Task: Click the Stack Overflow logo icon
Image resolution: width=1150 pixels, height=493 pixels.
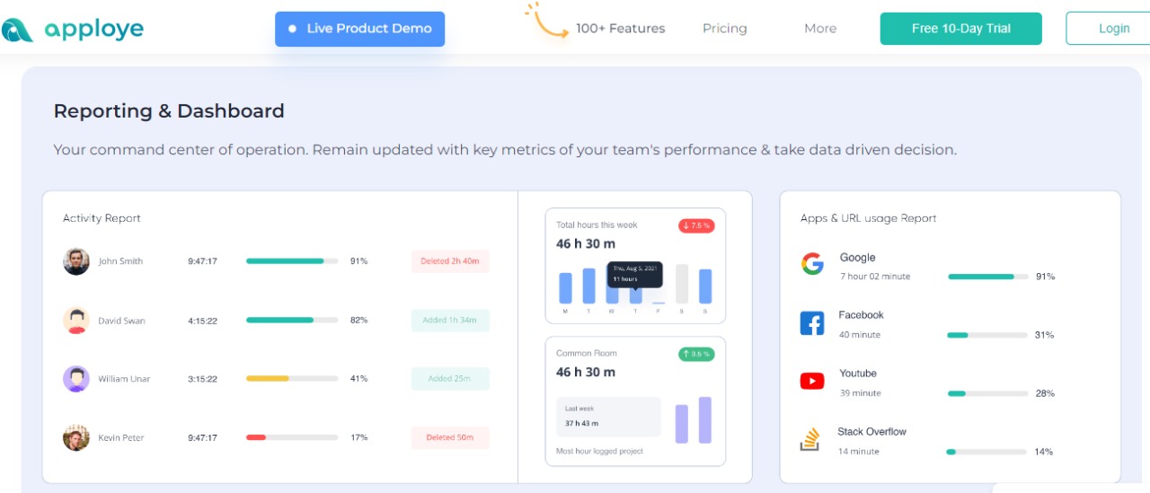Action: click(809, 439)
